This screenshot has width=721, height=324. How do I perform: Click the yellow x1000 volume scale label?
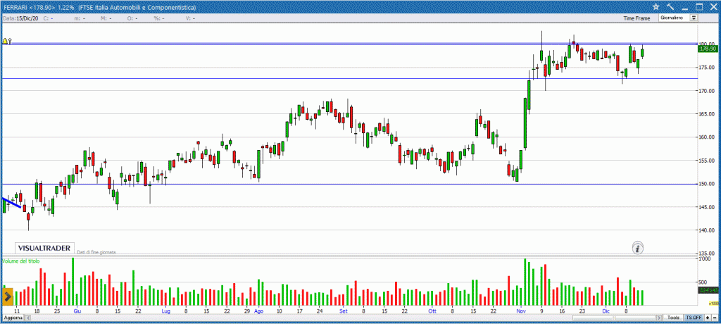[x=713, y=304]
